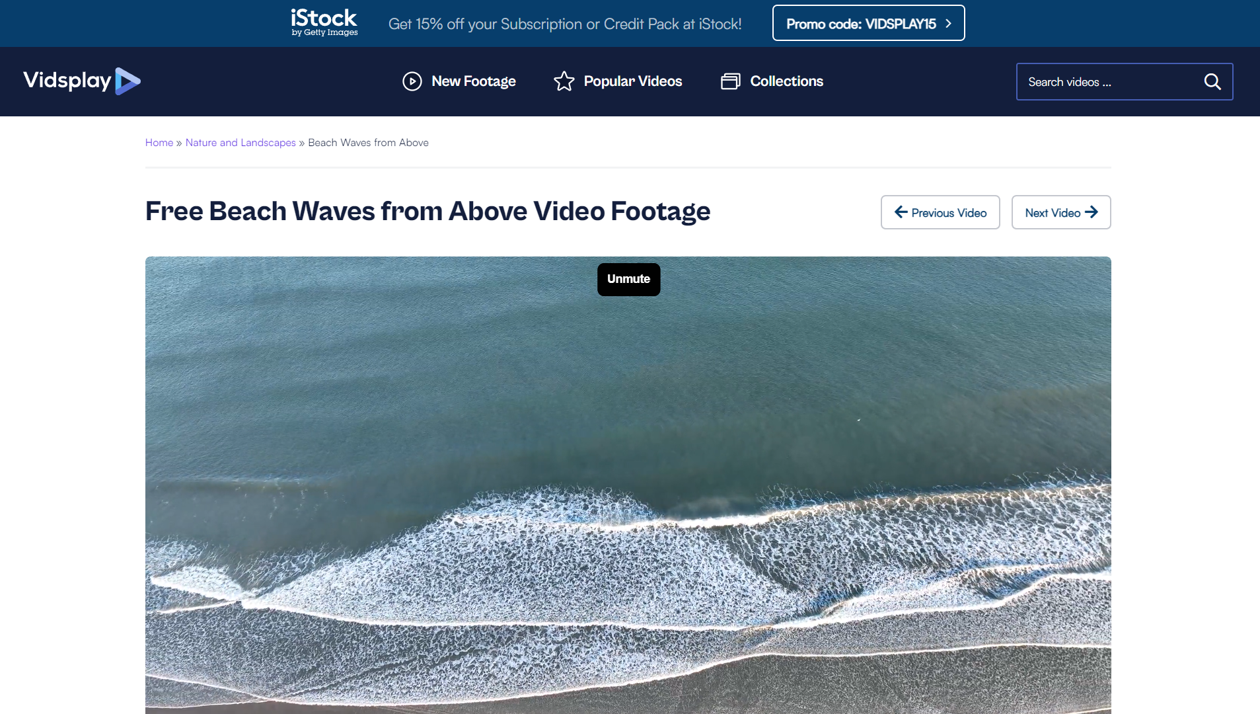Go to the Home breadcrumb link

click(159, 143)
